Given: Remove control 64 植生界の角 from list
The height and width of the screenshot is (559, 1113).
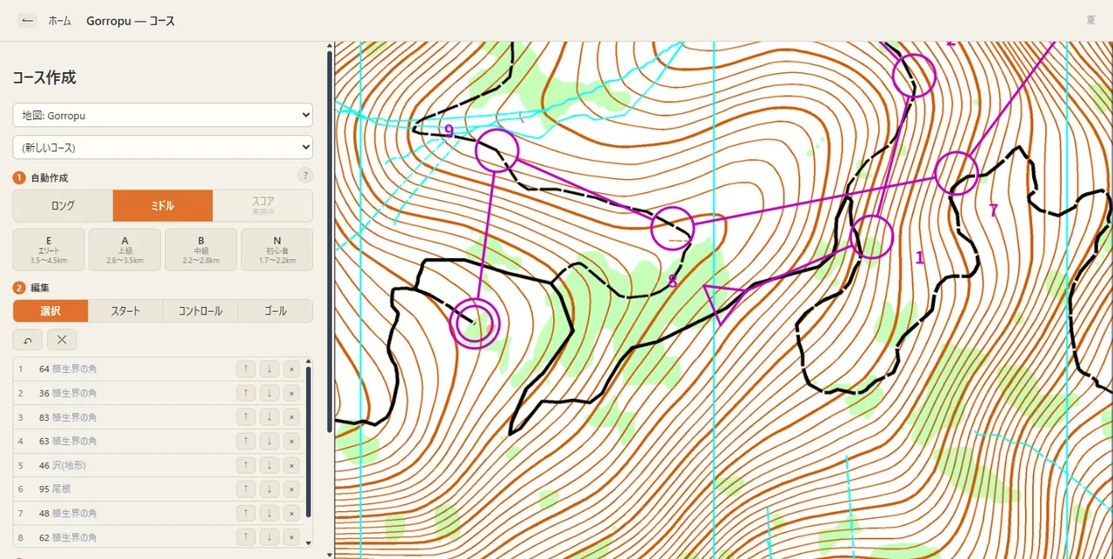Looking at the screenshot, I should [291, 369].
